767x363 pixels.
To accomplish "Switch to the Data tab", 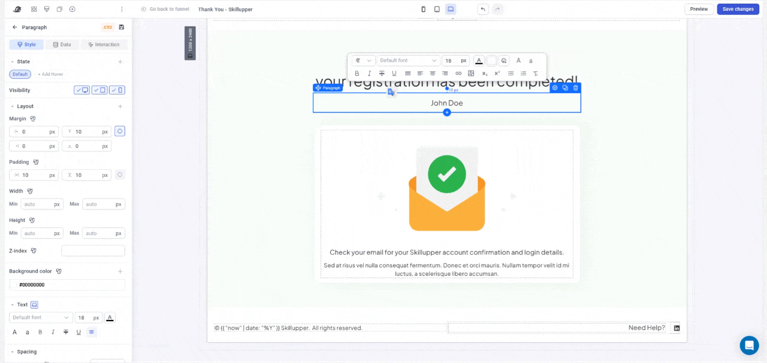I will (x=62, y=45).
